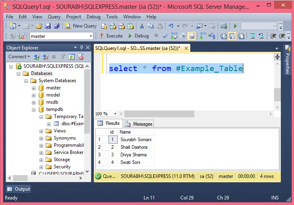Click the Object Explorer vertical scrollbar thumb
The width and height of the screenshot is (294, 205).
pyautogui.click(x=87, y=101)
